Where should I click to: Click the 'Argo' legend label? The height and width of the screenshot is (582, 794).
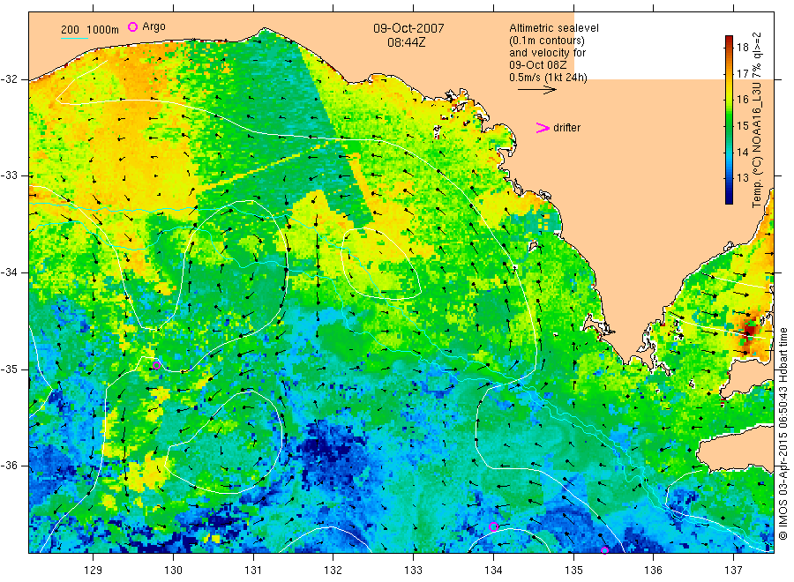pos(154,26)
